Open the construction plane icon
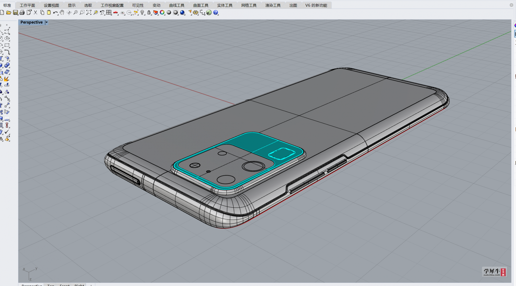 tap(123, 12)
